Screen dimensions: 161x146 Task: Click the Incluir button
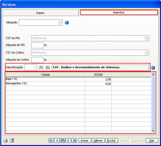85,140
